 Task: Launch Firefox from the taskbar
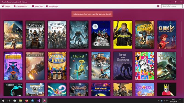coord(27,101)
